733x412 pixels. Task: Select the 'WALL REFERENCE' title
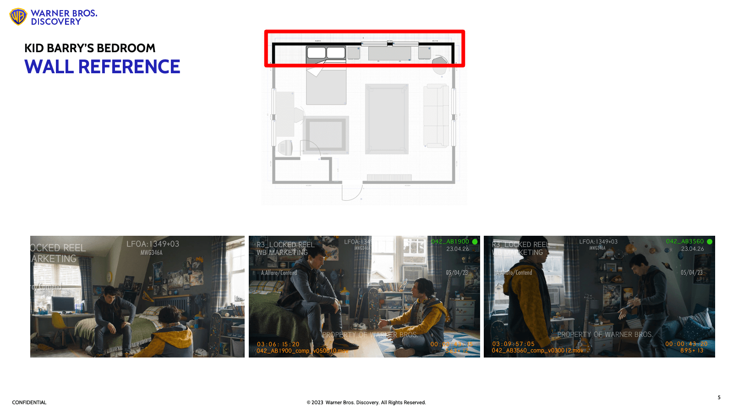pos(102,67)
